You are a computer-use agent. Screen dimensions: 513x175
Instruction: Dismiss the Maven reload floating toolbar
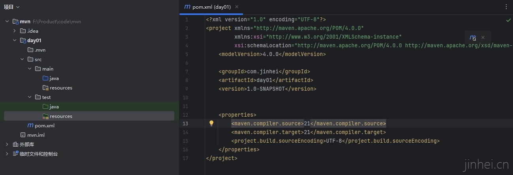point(483,37)
